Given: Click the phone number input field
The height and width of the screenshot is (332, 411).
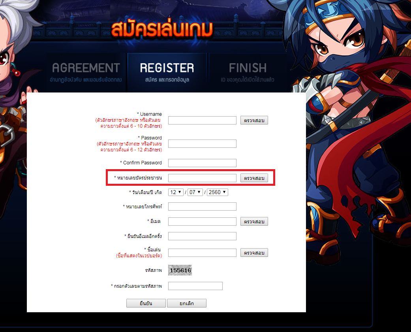Looking at the screenshot, I should (202, 207).
